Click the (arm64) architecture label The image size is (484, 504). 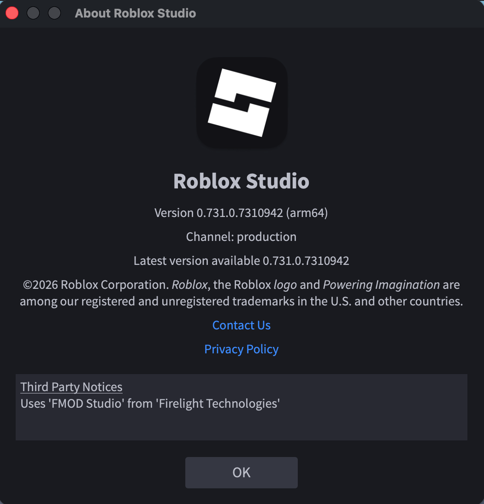pyautogui.click(x=307, y=213)
